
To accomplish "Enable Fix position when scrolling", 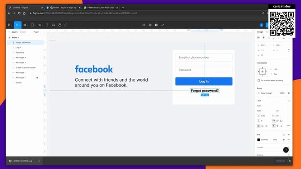I will tap(259, 80).
